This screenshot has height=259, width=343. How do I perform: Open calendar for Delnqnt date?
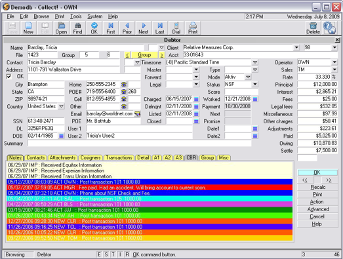(x=196, y=106)
